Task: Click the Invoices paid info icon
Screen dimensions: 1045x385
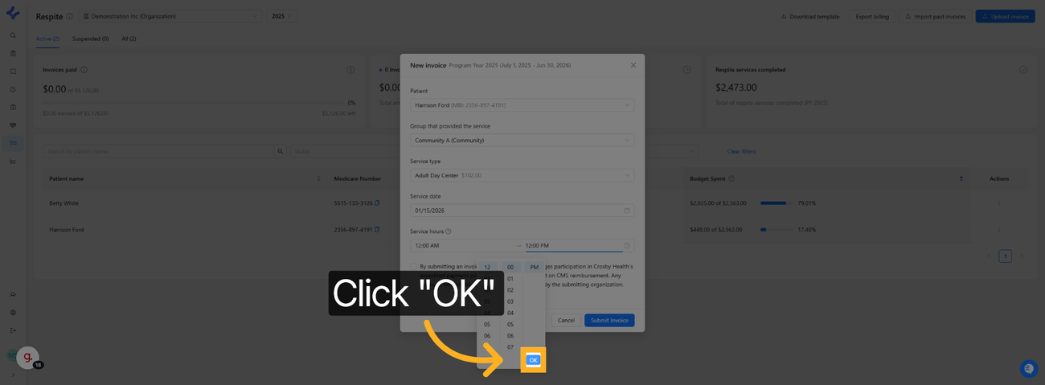Action: point(84,70)
